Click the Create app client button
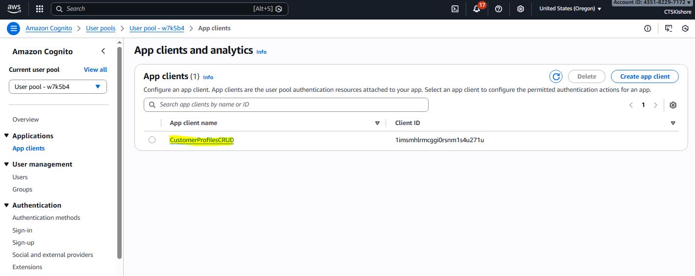The image size is (695, 276). click(645, 77)
